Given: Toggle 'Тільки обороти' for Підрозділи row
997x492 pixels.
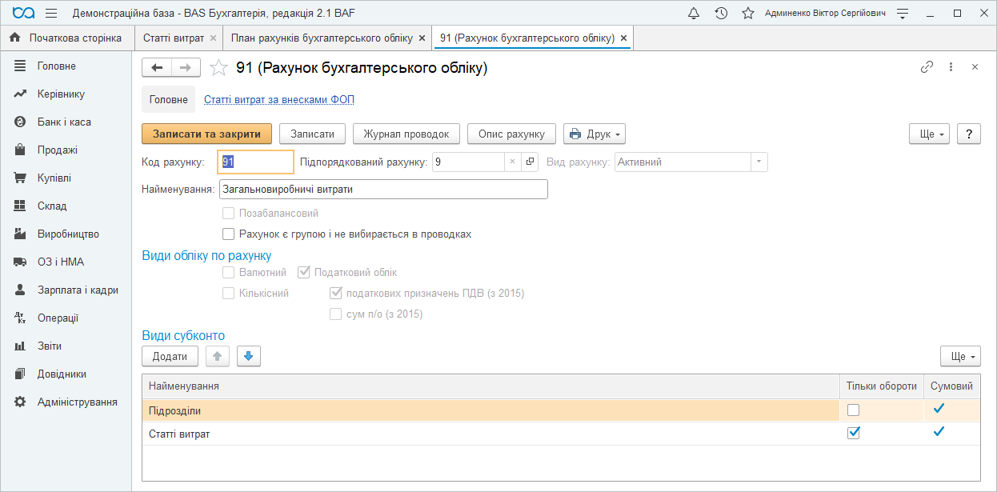Looking at the screenshot, I should (854, 410).
